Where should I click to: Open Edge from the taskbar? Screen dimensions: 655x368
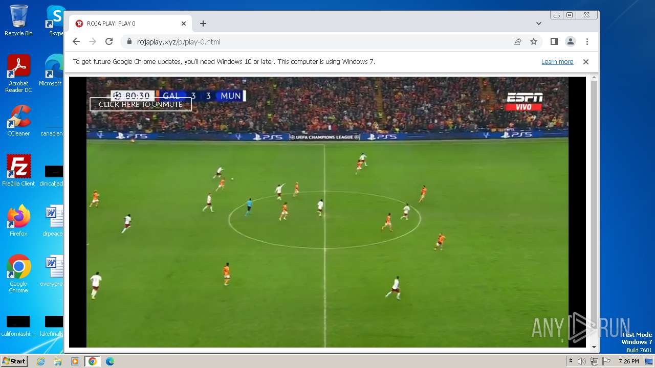[110, 361]
